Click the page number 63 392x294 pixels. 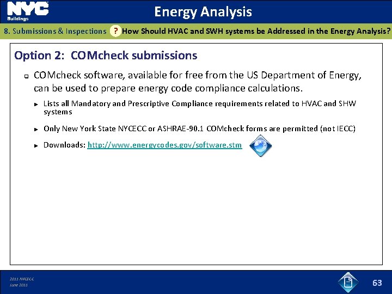coord(377,283)
